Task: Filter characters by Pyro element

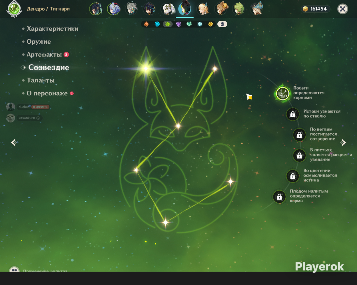Action: tap(146, 24)
